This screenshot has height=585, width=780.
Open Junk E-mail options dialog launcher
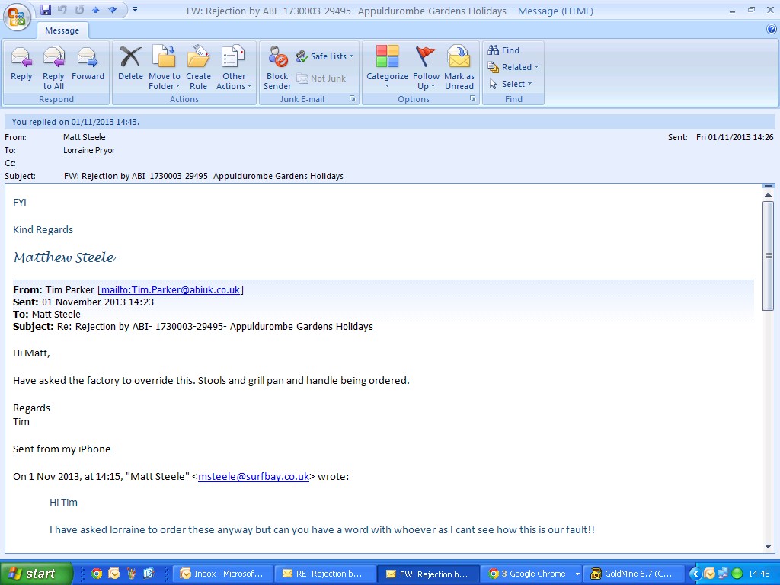click(352, 98)
